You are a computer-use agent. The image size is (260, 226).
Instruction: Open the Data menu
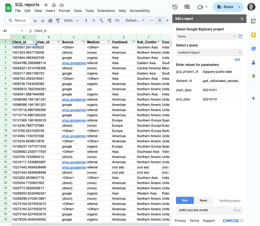pos(78,11)
